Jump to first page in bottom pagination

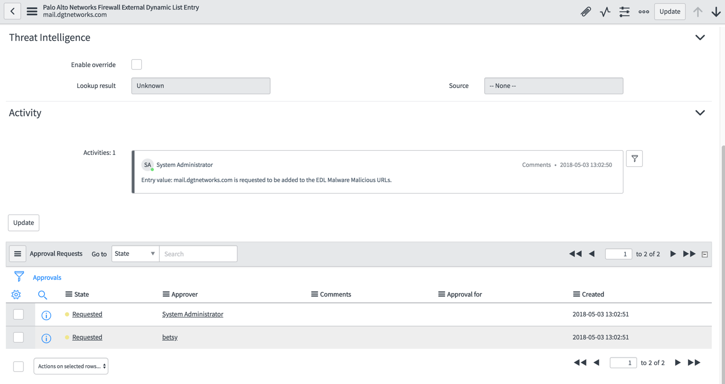(580, 363)
